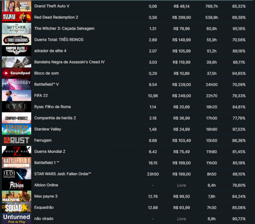Click the R$ 48,14 price cell
The height and width of the screenshot is (224, 255).
tap(181, 6)
